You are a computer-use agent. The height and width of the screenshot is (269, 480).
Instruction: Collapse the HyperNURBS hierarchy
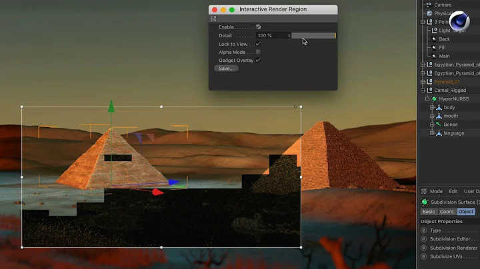tap(427, 99)
